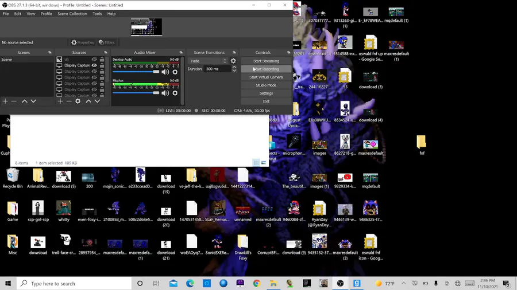
Task: Click the OBS preview thumbnail
Action: (x=146, y=27)
